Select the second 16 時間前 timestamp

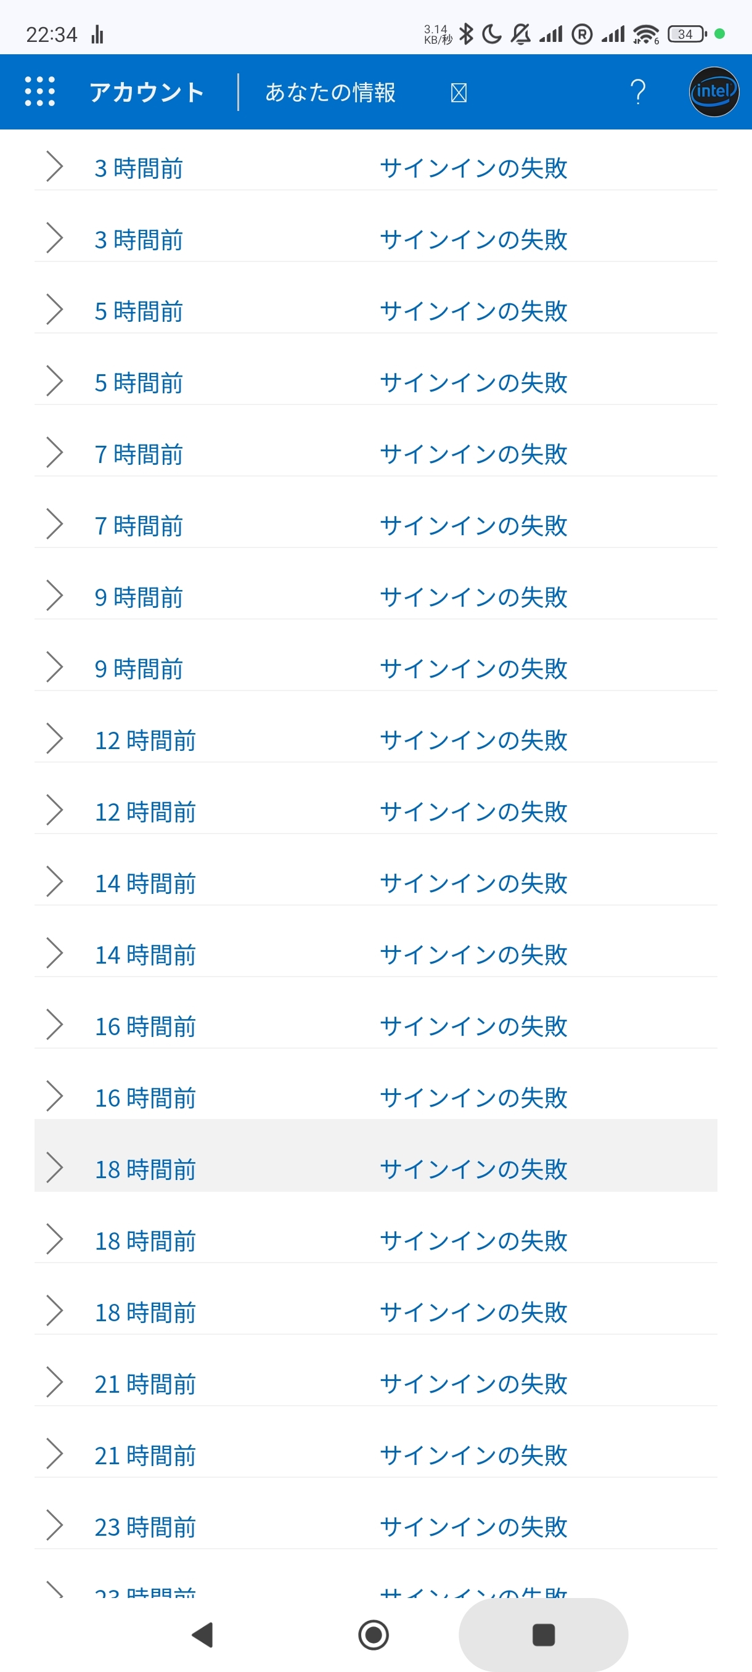(x=145, y=1098)
